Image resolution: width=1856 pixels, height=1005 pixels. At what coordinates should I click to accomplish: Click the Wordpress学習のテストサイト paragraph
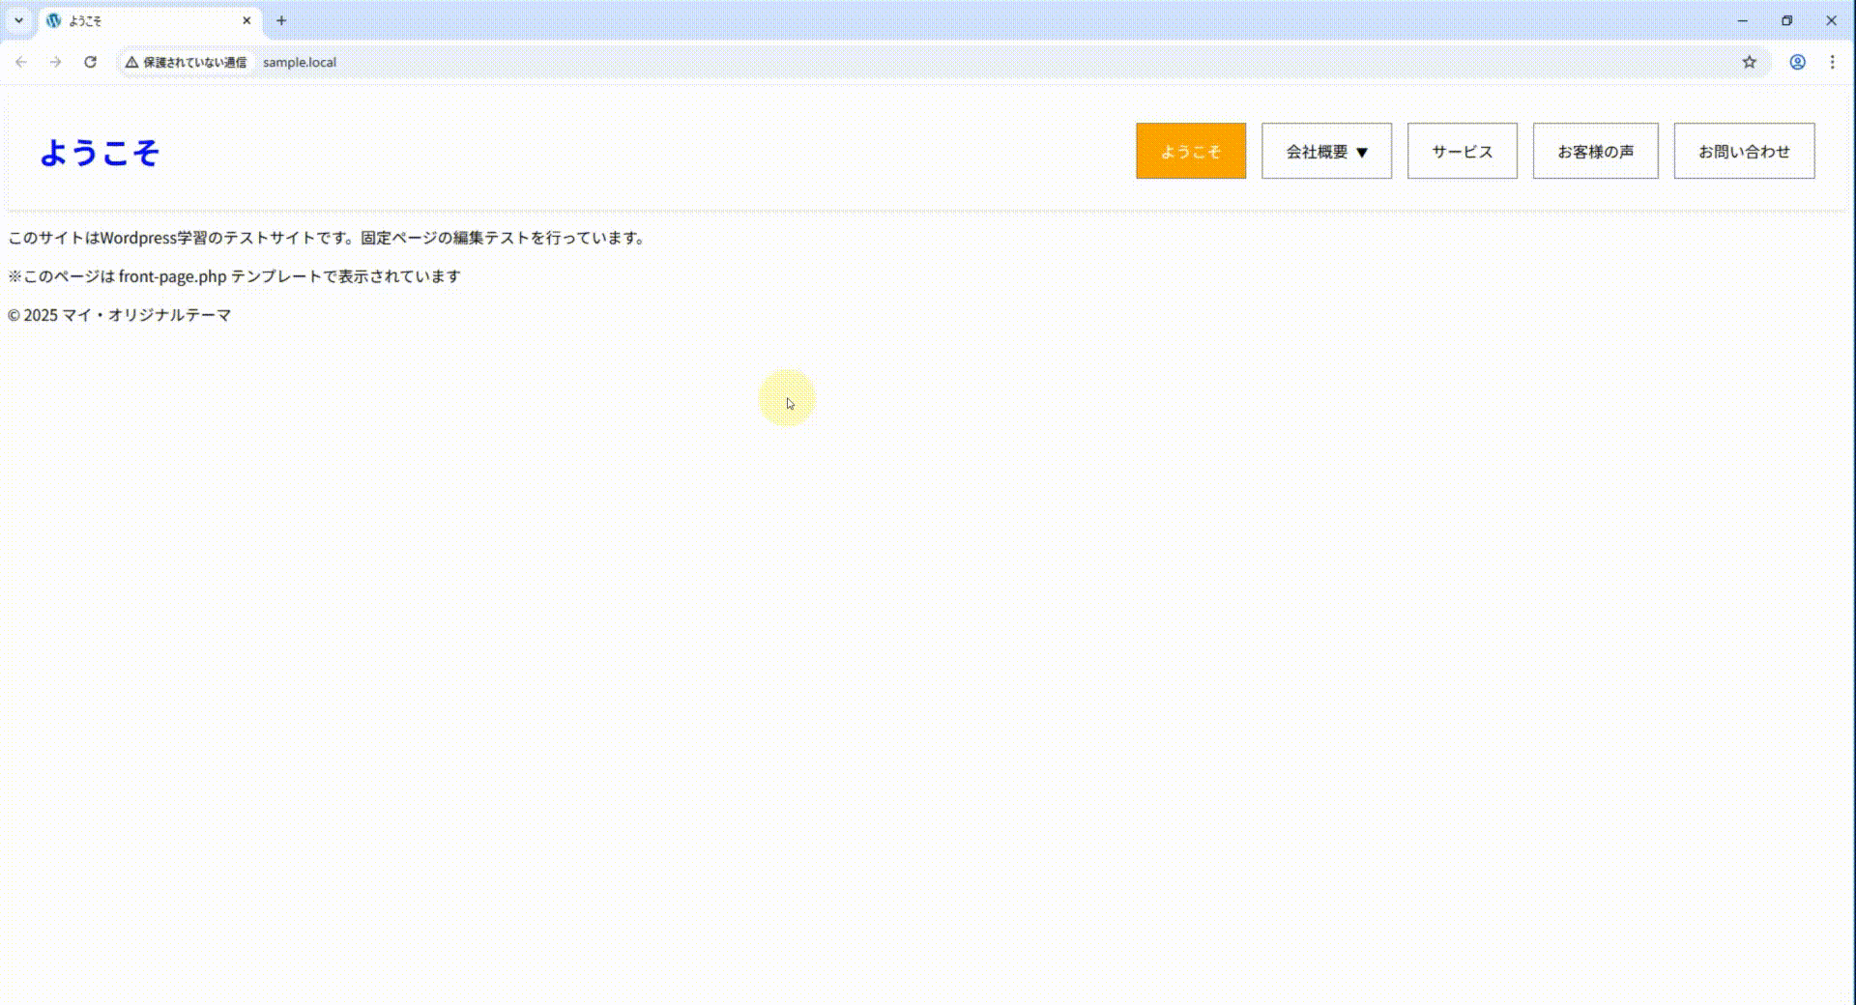click(x=327, y=238)
